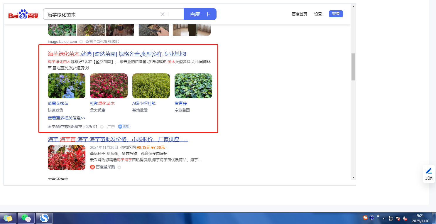Screen dimensions: 436x224
Task: Click the 基地批发 caption text
Action: pos(140,110)
